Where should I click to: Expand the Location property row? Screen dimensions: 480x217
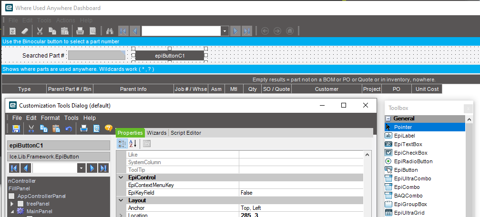(121, 215)
